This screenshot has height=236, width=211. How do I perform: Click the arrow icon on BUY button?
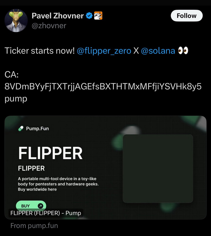40,206
